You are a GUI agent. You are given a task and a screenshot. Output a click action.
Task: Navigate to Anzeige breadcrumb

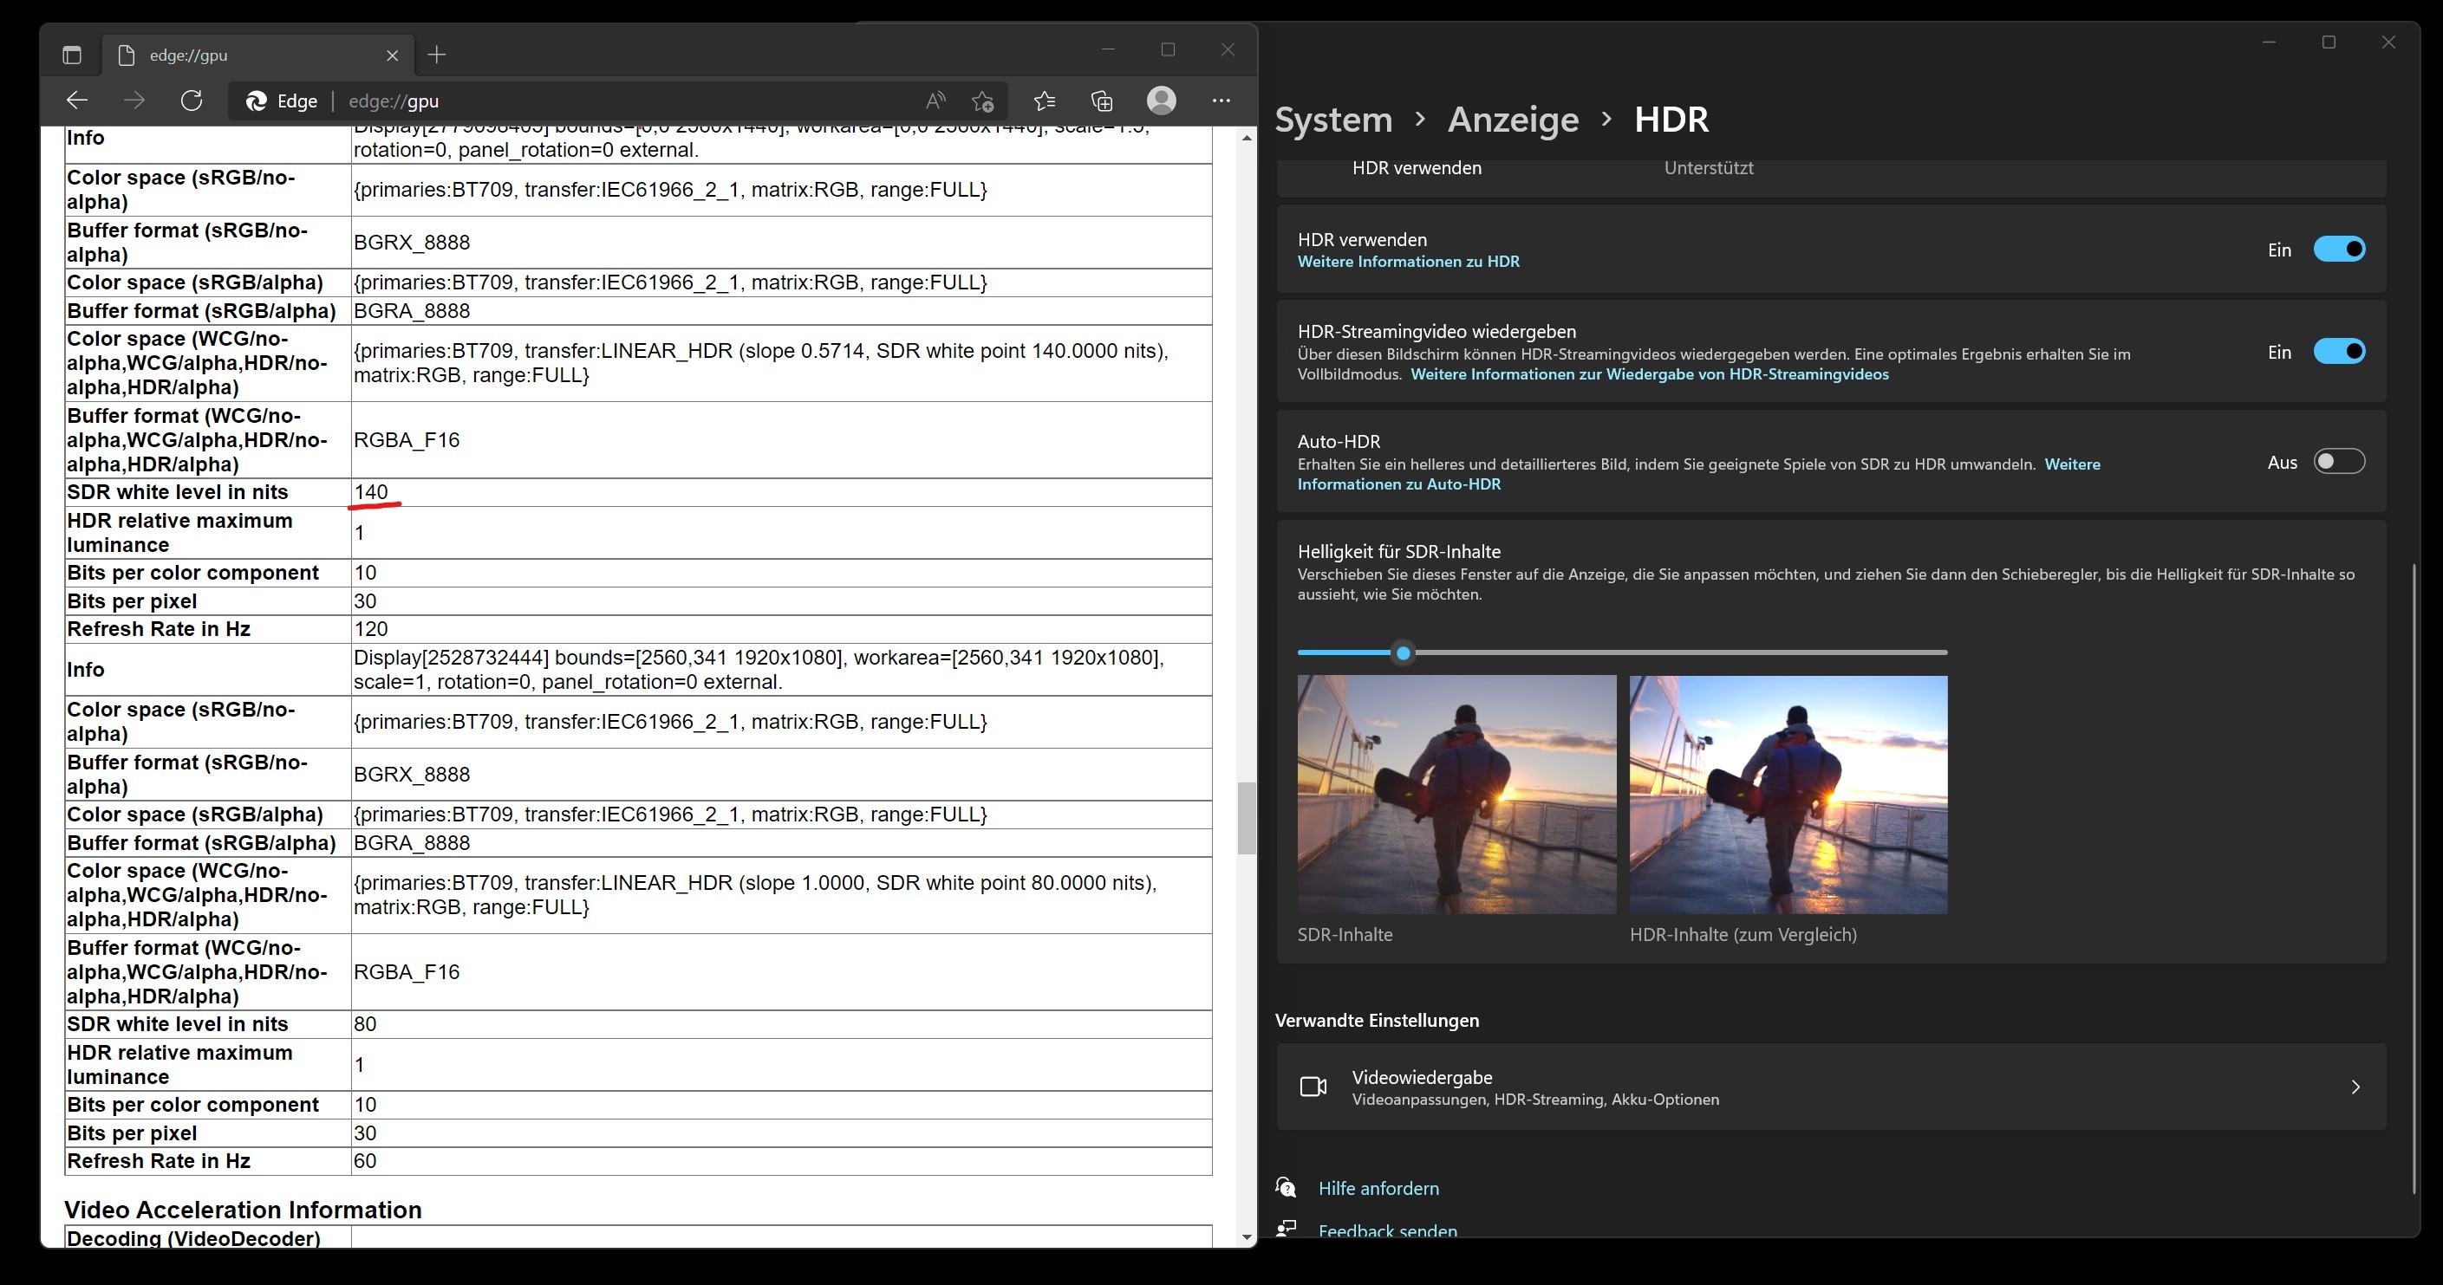point(1513,120)
